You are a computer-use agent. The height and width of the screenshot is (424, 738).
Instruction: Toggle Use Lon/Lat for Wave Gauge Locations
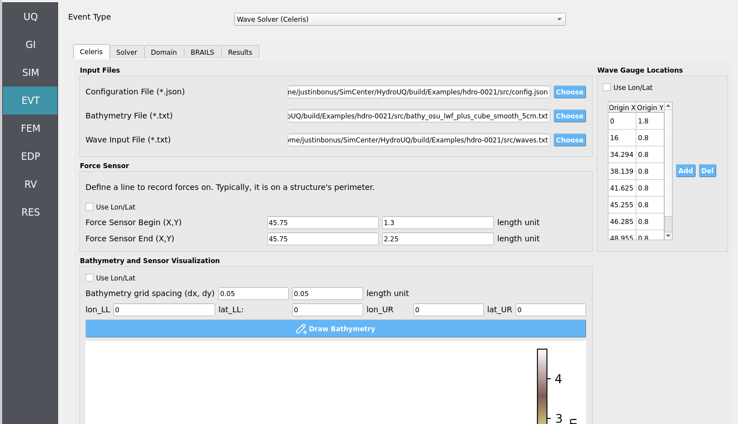tap(607, 87)
